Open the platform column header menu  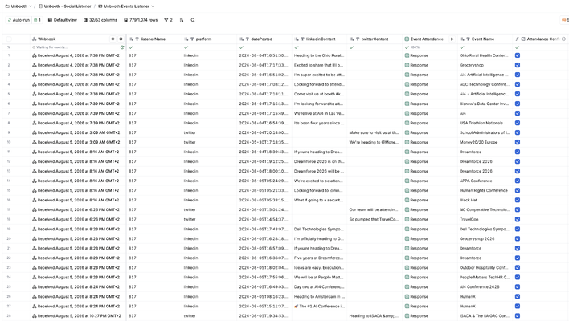click(209, 39)
